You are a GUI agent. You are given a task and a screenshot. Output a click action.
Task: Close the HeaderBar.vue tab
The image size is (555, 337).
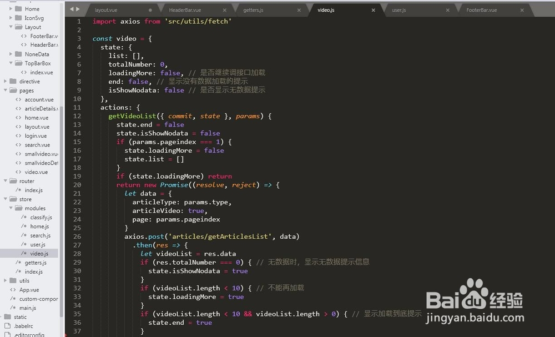224,10
